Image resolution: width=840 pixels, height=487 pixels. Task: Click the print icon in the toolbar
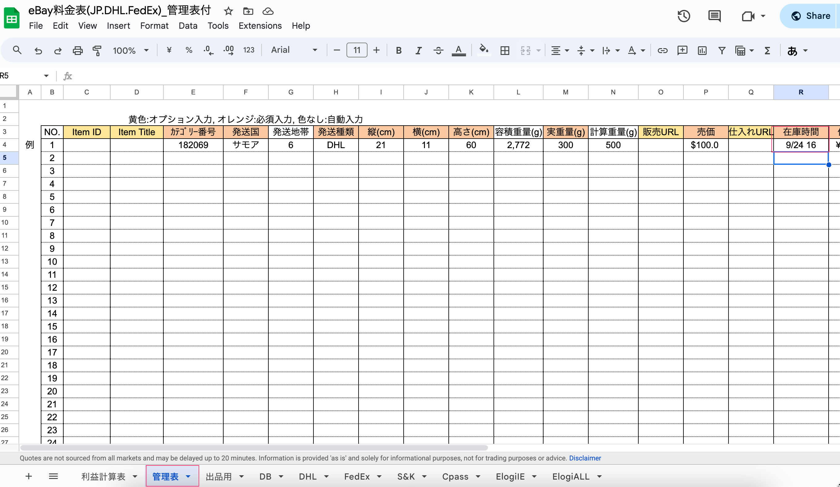(x=78, y=51)
